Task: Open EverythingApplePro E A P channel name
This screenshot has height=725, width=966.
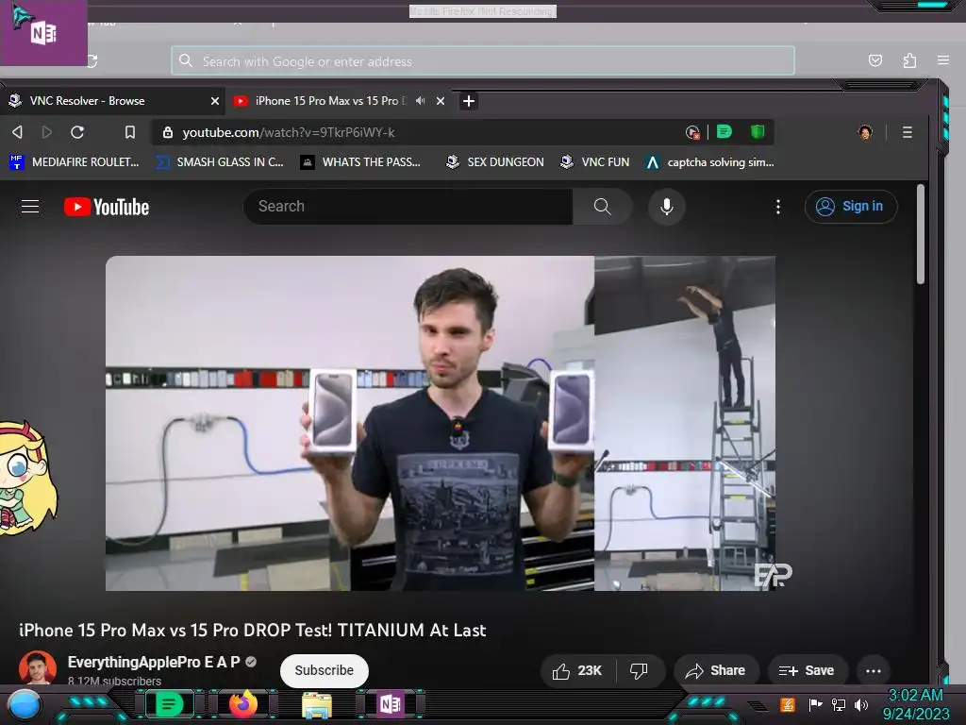Action: (154, 662)
